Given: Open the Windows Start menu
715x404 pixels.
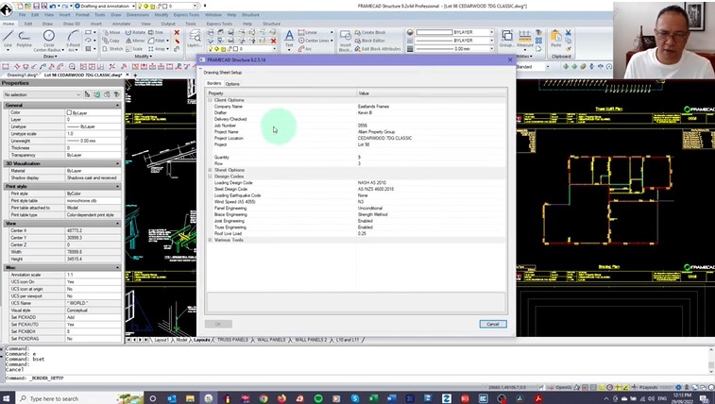Looking at the screenshot, I should click(7, 398).
